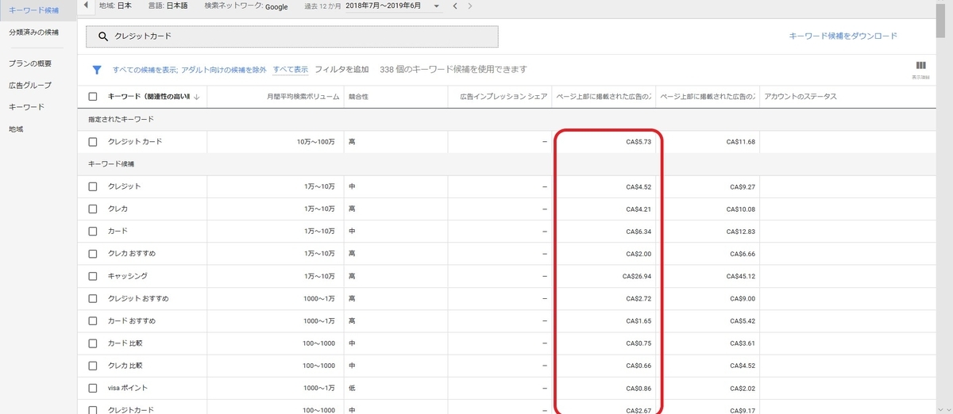Click into the クレジットカード search field
The image size is (953, 414).
(292, 36)
